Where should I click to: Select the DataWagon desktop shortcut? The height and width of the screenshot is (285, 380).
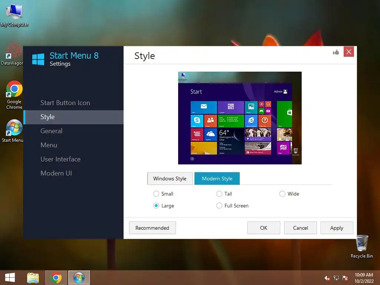coord(12,54)
